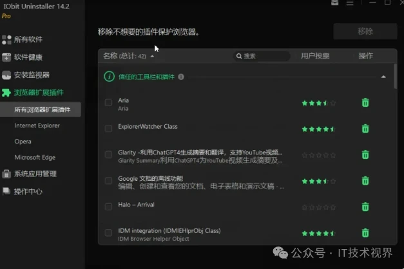Viewport: 404px width, 269px height.
Task: Delete the Aria plugin via trash icon
Action: 365,103
